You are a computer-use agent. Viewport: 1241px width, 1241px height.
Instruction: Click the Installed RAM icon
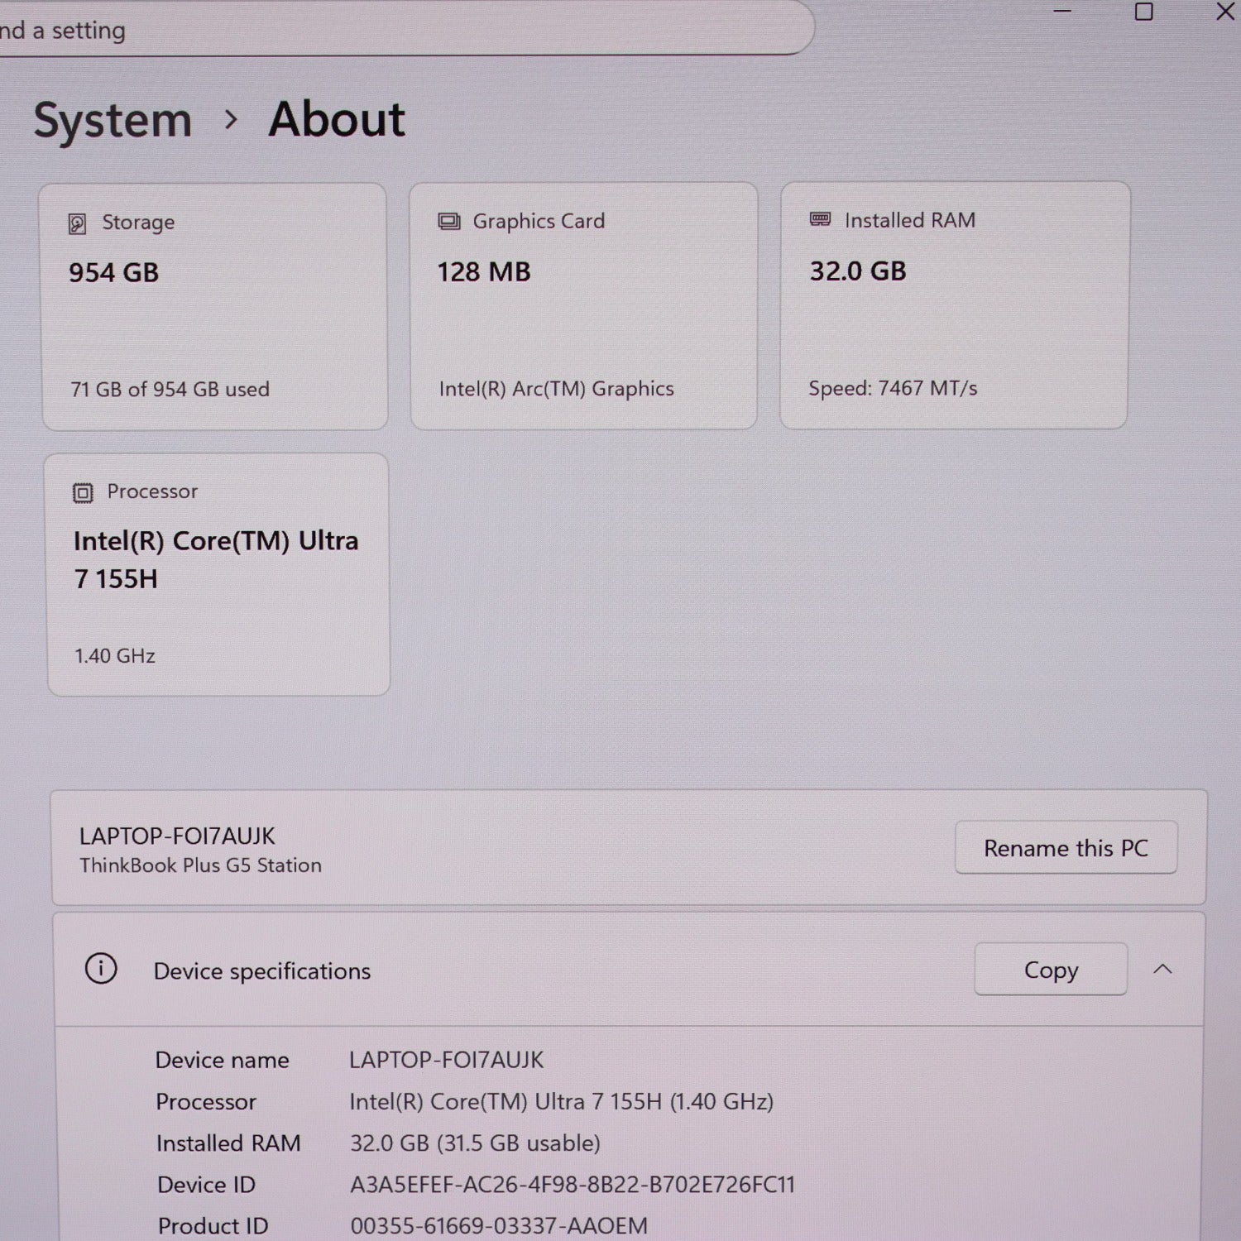[820, 219]
